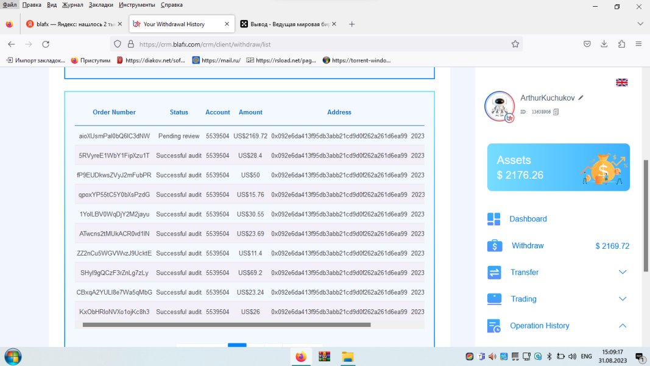
Task: Click the Dashboard icon in the sidebar
Action: coord(494,219)
